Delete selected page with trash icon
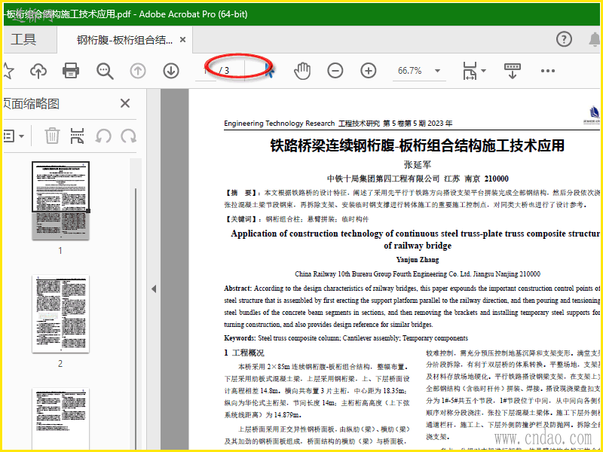The height and width of the screenshot is (452, 603). pyautogui.click(x=52, y=136)
